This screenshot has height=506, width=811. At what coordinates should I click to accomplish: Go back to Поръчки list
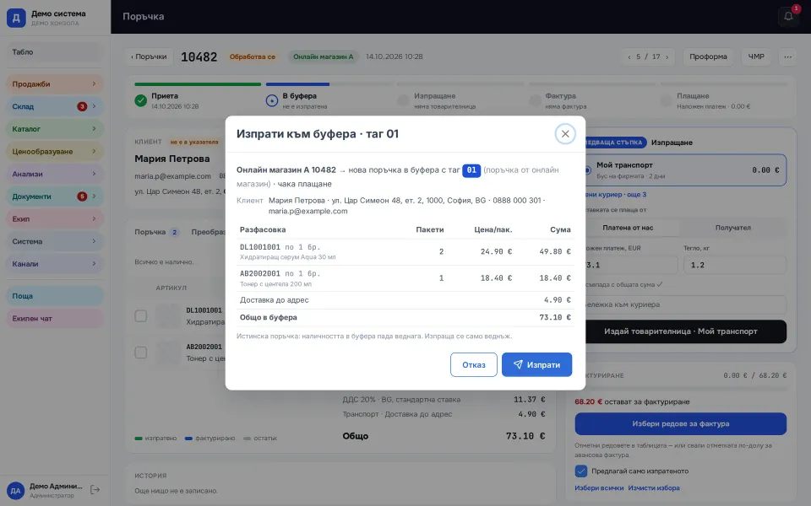(x=149, y=57)
